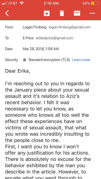This screenshot has width=101, height=179.
Task: Tap Standard encryption (TLS) text
Action: [49, 60]
